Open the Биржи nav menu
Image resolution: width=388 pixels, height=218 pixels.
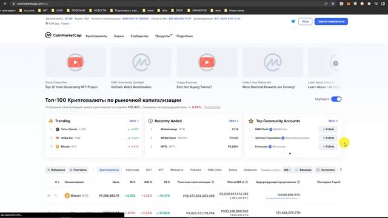tap(119, 36)
